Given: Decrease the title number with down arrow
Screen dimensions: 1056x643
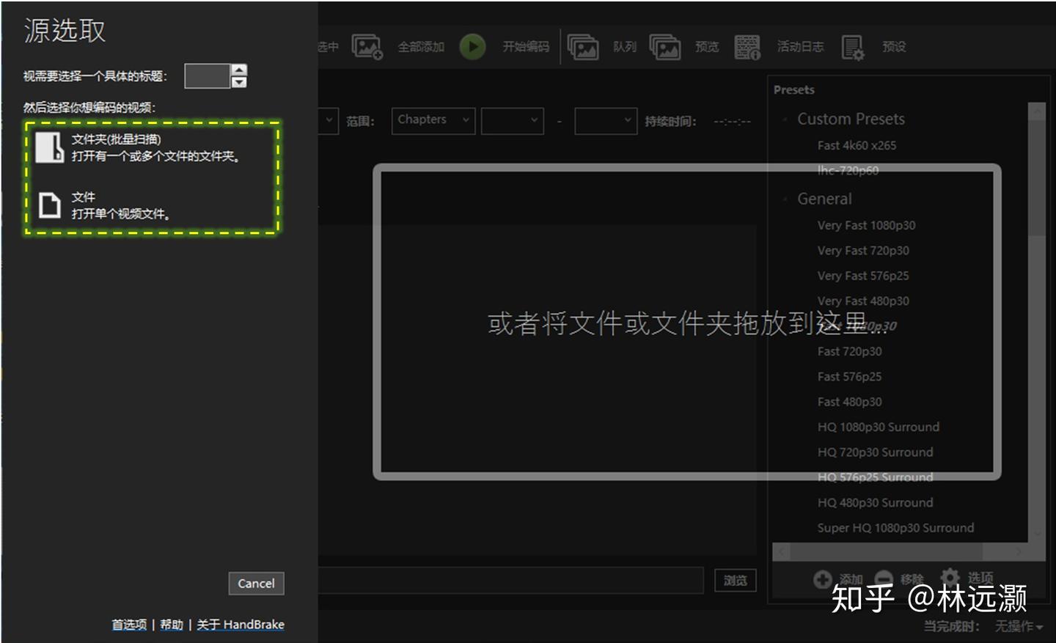Looking at the screenshot, I should [x=239, y=82].
